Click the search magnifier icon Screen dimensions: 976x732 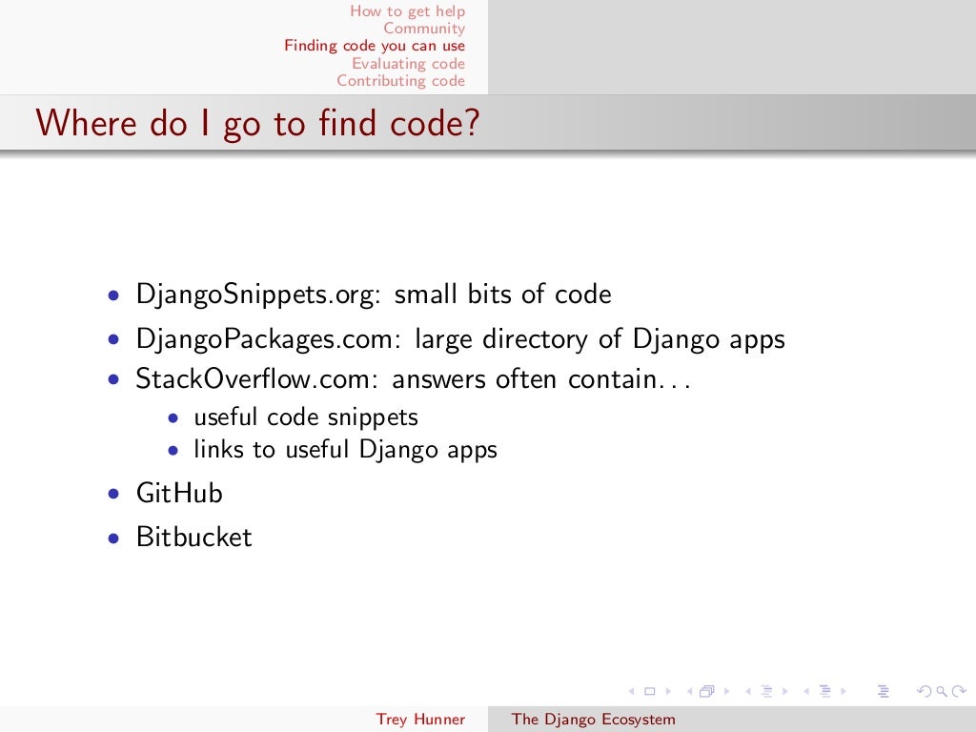(942, 691)
